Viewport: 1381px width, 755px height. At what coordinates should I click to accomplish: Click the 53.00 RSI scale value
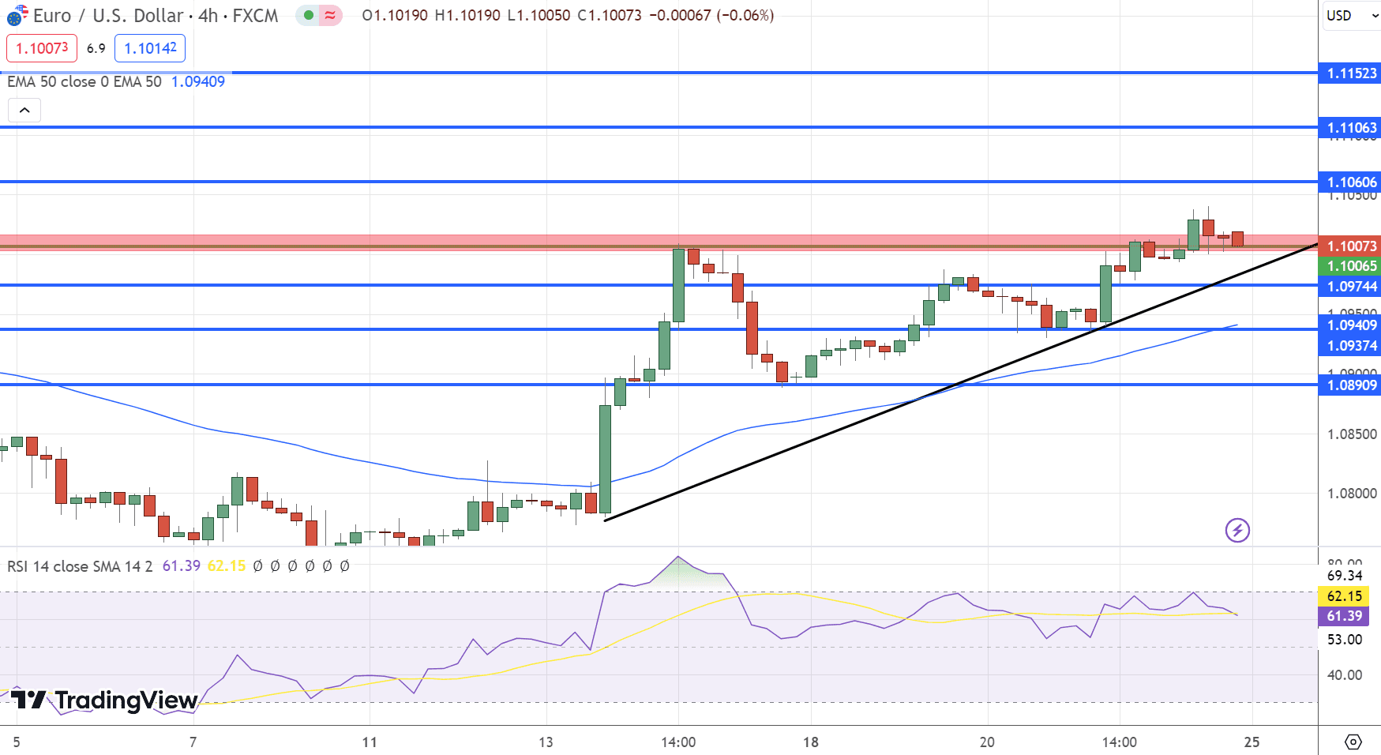(x=1345, y=640)
